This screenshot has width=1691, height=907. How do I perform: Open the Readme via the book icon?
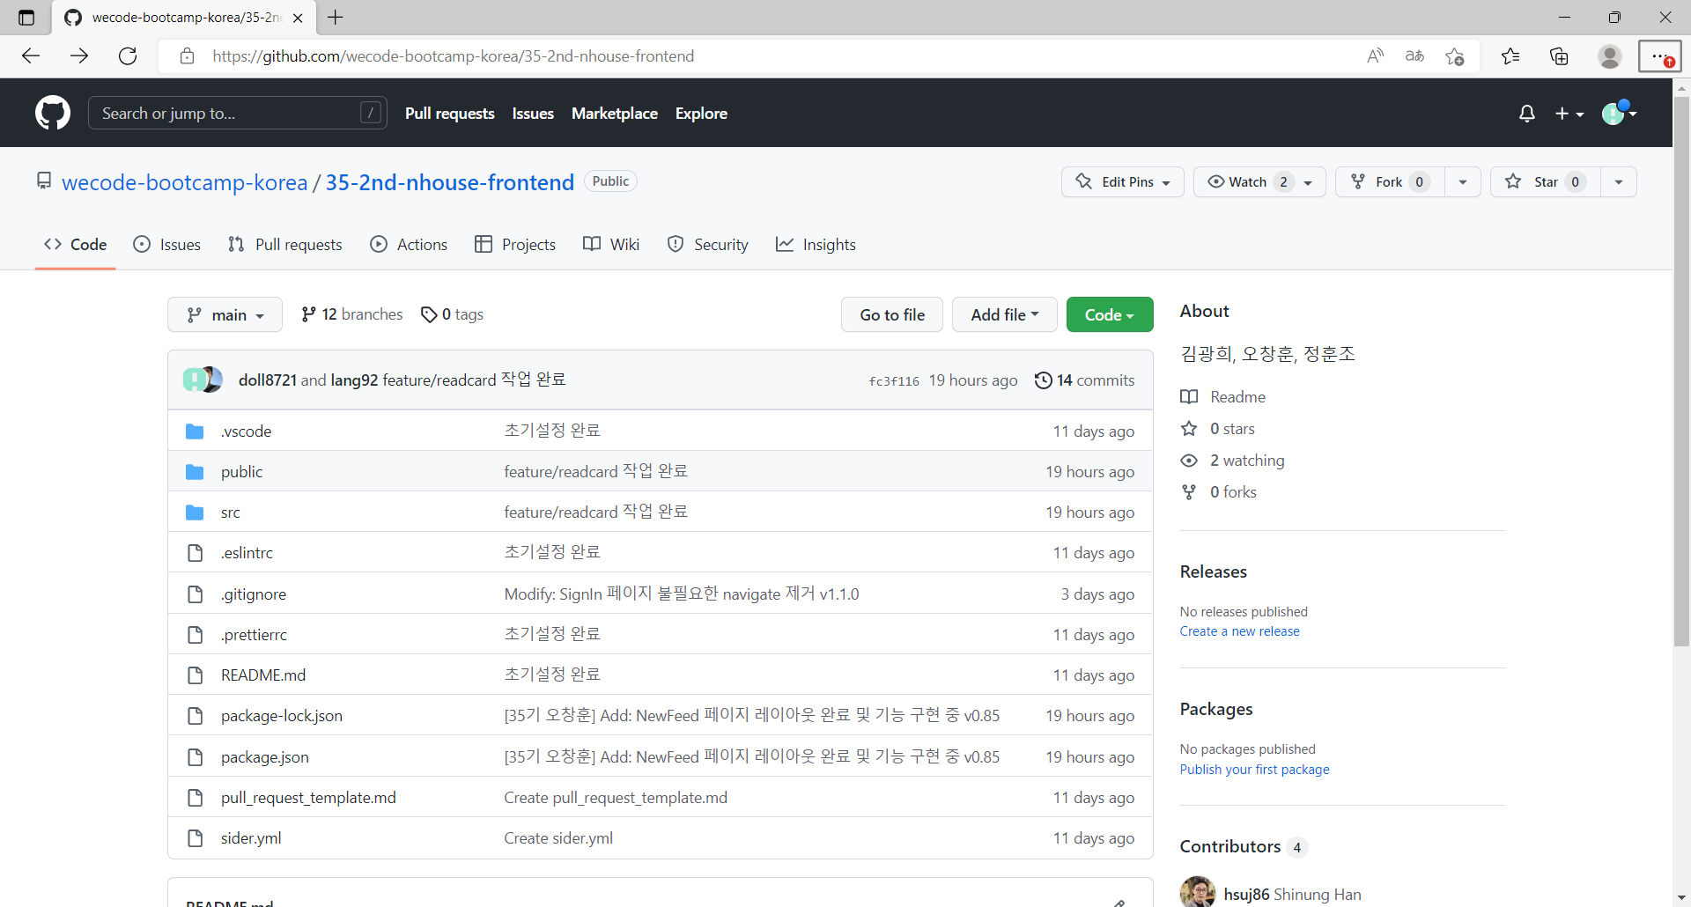tap(1189, 396)
